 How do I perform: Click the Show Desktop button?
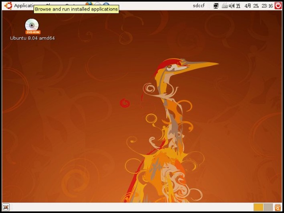[x=6, y=207]
